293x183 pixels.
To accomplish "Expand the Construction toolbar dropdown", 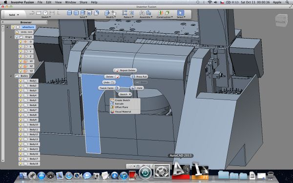I will (165, 17).
